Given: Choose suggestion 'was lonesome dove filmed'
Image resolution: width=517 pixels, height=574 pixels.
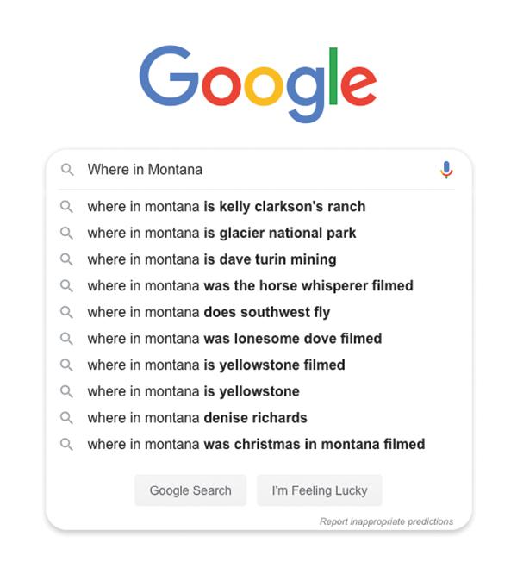Looking at the screenshot, I should pyautogui.click(x=256, y=339).
